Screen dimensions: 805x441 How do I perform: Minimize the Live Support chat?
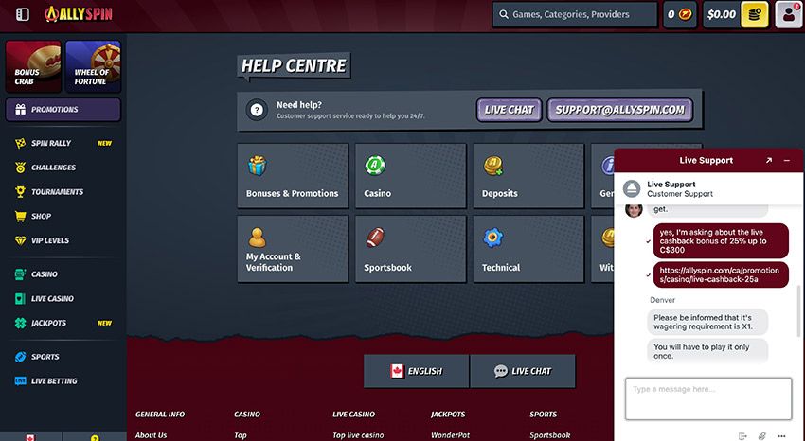pos(786,161)
